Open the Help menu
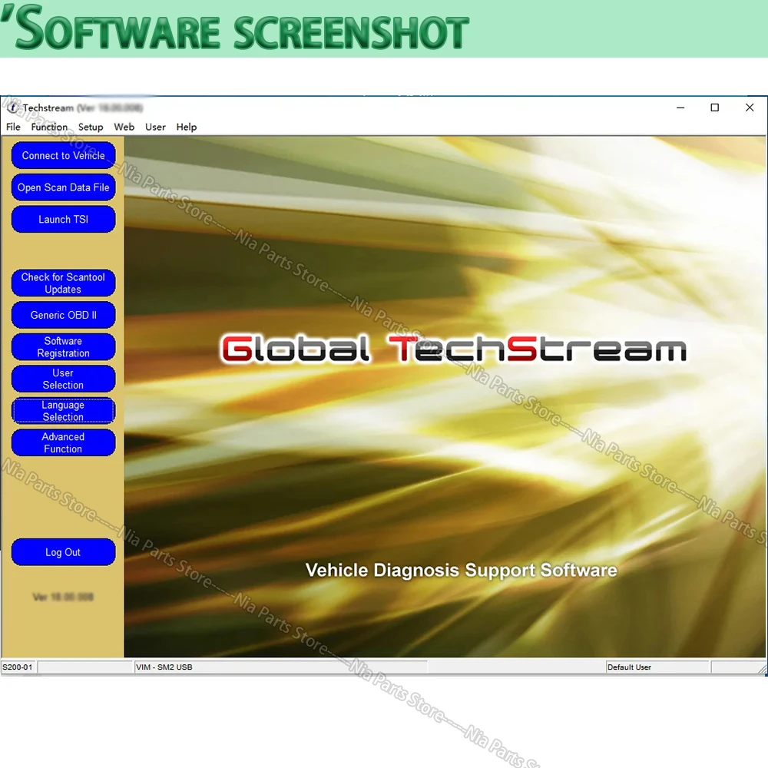768x768 pixels. point(186,127)
